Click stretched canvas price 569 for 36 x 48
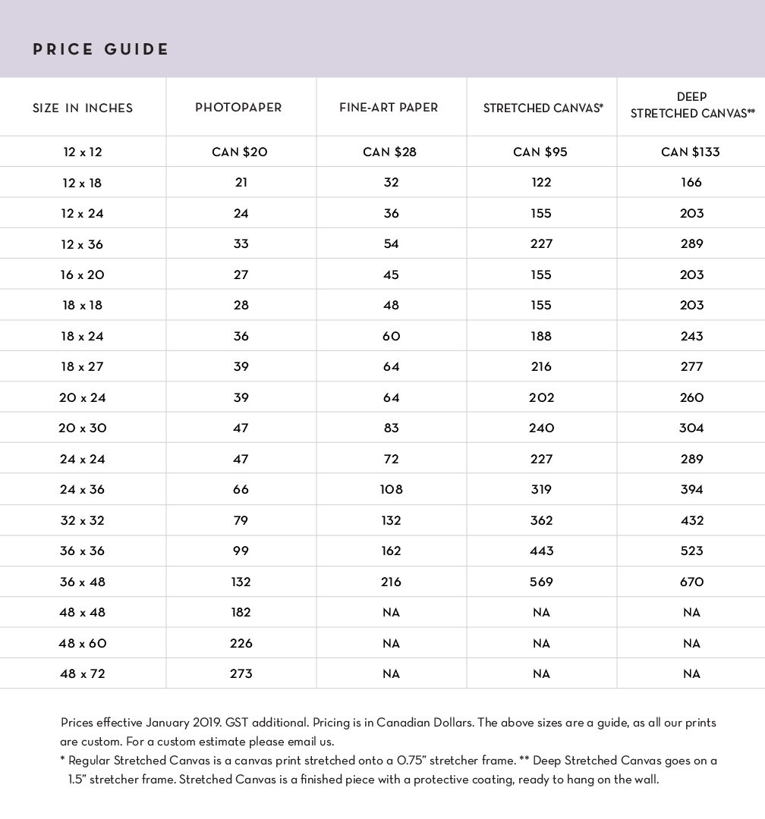The width and height of the screenshot is (765, 819). pyautogui.click(x=541, y=582)
